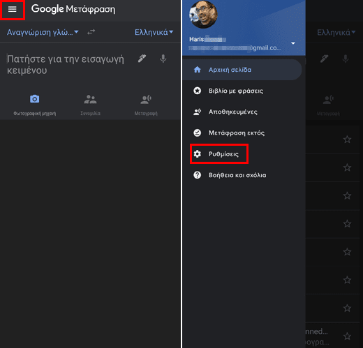Click the gear icon beside Ρυθμίσεις
The image size is (363, 348).
(198, 154)
